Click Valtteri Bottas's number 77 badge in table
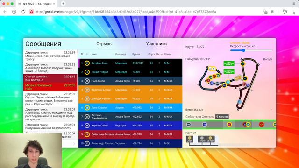The width and height of the screenshot is (299, 168). point(87,90)
